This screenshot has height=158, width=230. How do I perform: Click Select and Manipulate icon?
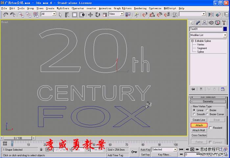136,15
